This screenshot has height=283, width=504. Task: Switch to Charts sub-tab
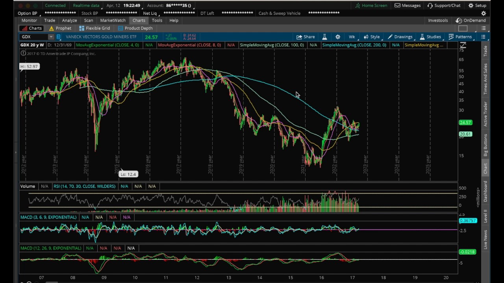31,28
